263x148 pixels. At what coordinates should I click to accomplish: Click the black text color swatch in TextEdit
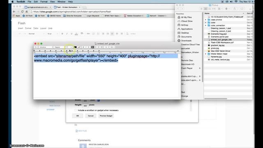75,47
